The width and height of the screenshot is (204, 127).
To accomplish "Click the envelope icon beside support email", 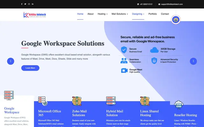I will click(159, 4).
